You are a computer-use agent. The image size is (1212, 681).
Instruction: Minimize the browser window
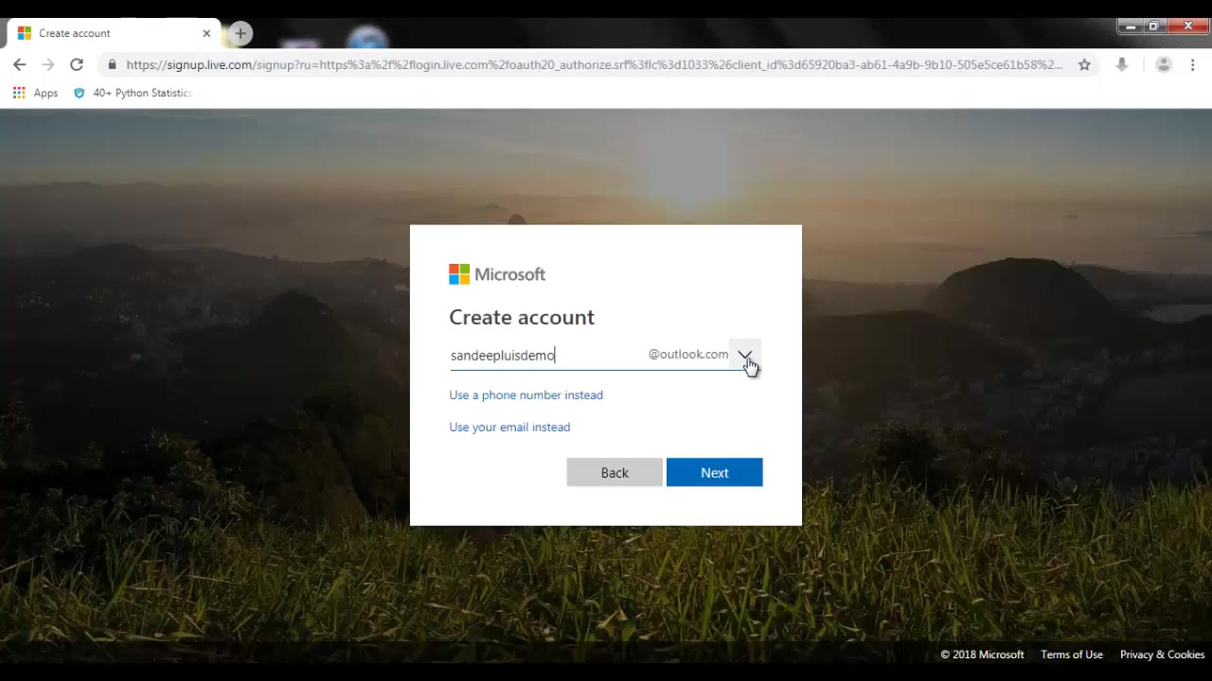point(1131,26)
